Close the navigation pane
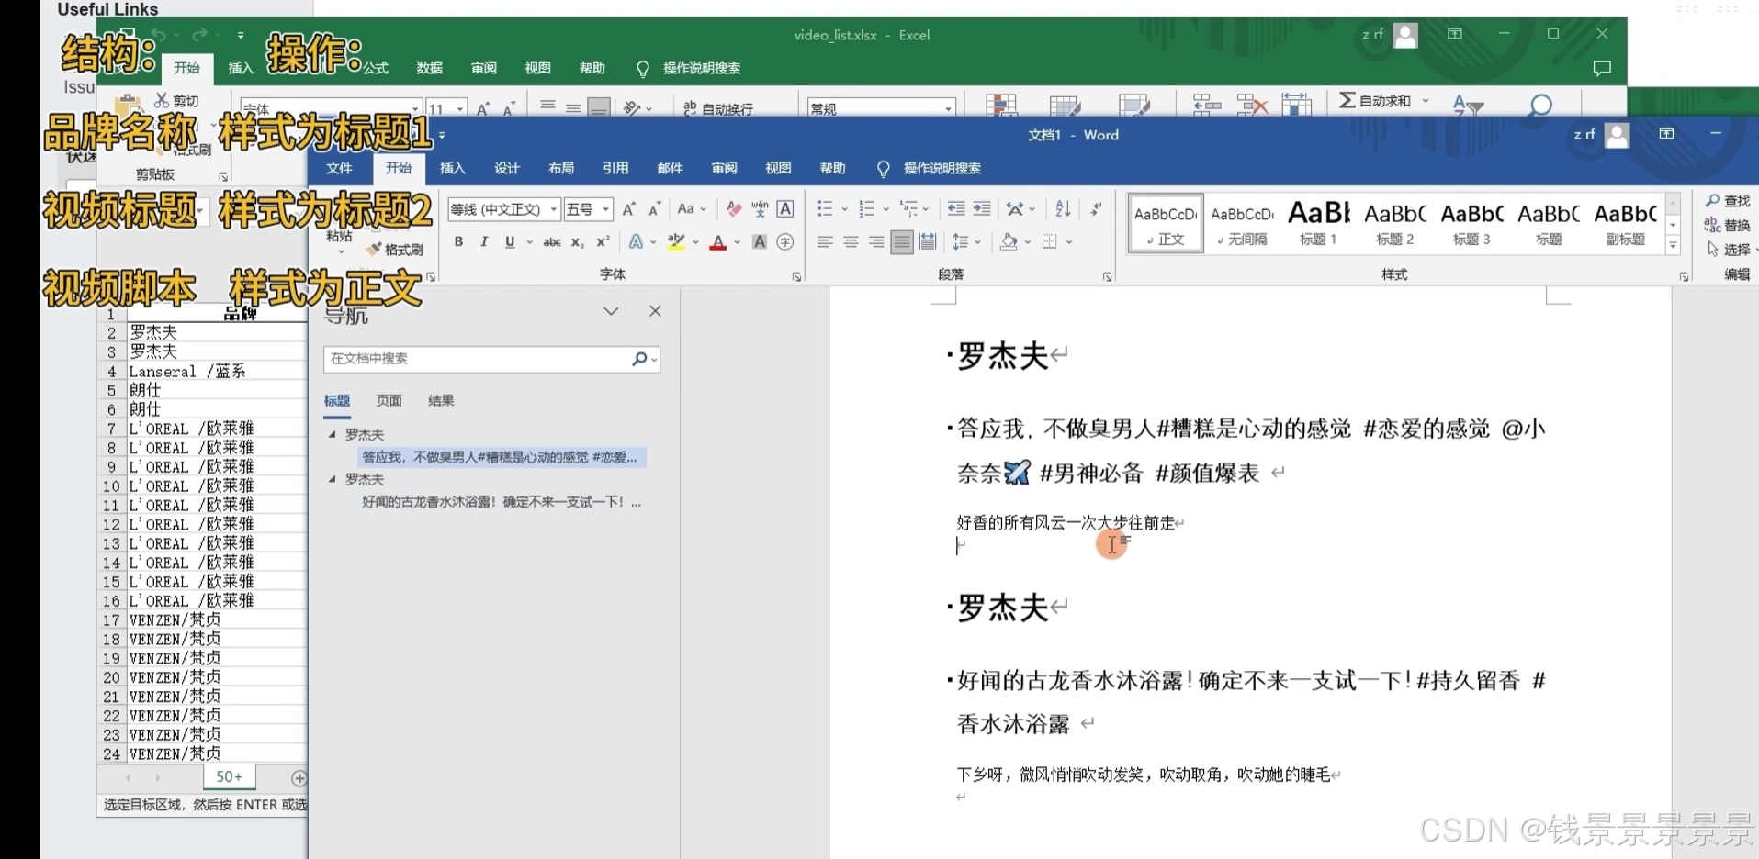The width and height of the screenshot is (1759, 859). (655, 311)
